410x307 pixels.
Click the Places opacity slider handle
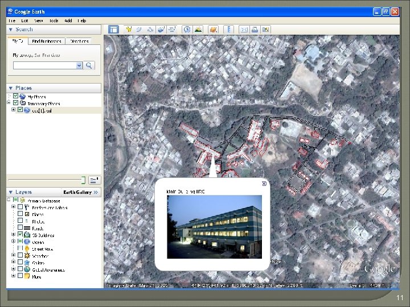pyautogui.click(x=83, y=180)
